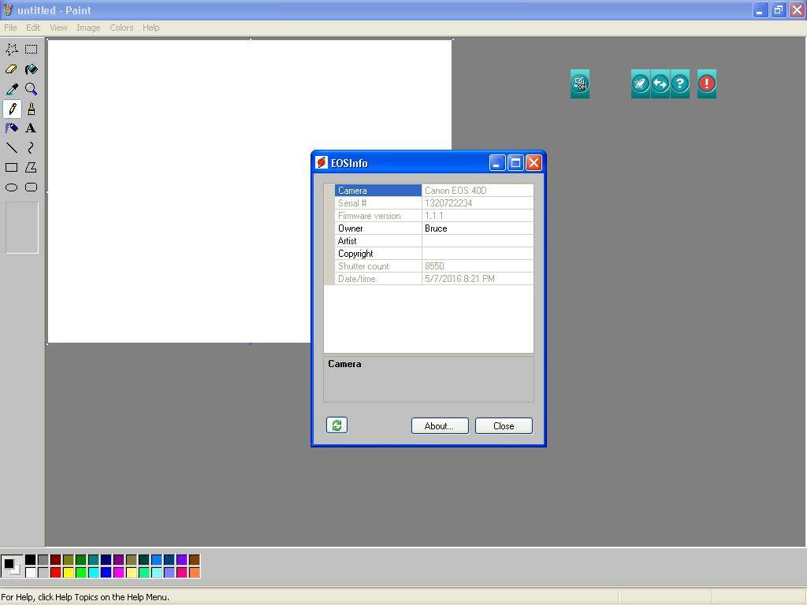The width and height of the screenshot is (807, 605).
Task: Pick the orange color swatch
Action: (194, 572)
